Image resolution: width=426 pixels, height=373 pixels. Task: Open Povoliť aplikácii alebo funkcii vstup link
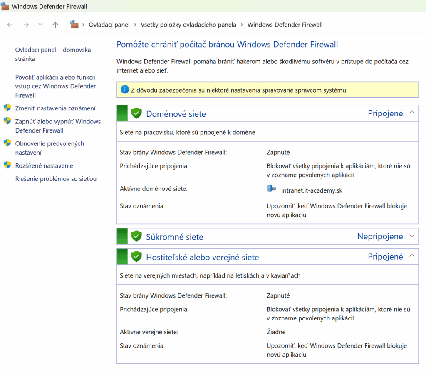click(x=55, y=86)
